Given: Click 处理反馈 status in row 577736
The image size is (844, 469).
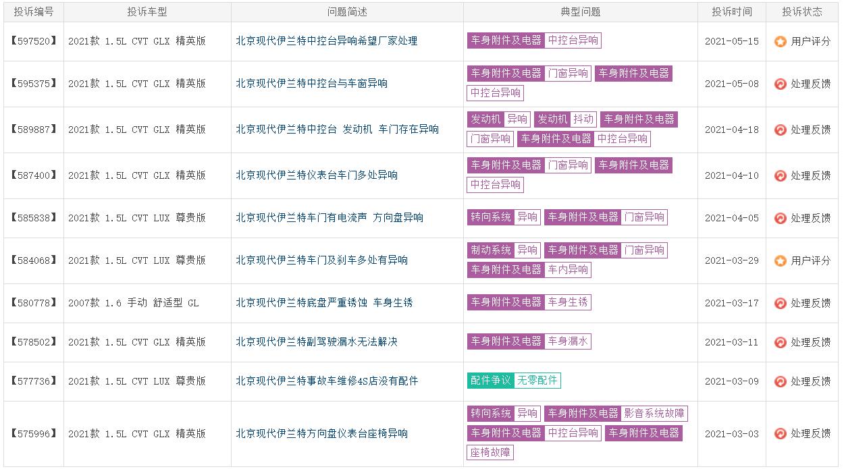Looking at the screenshot, I should click(x=811, y=382).
